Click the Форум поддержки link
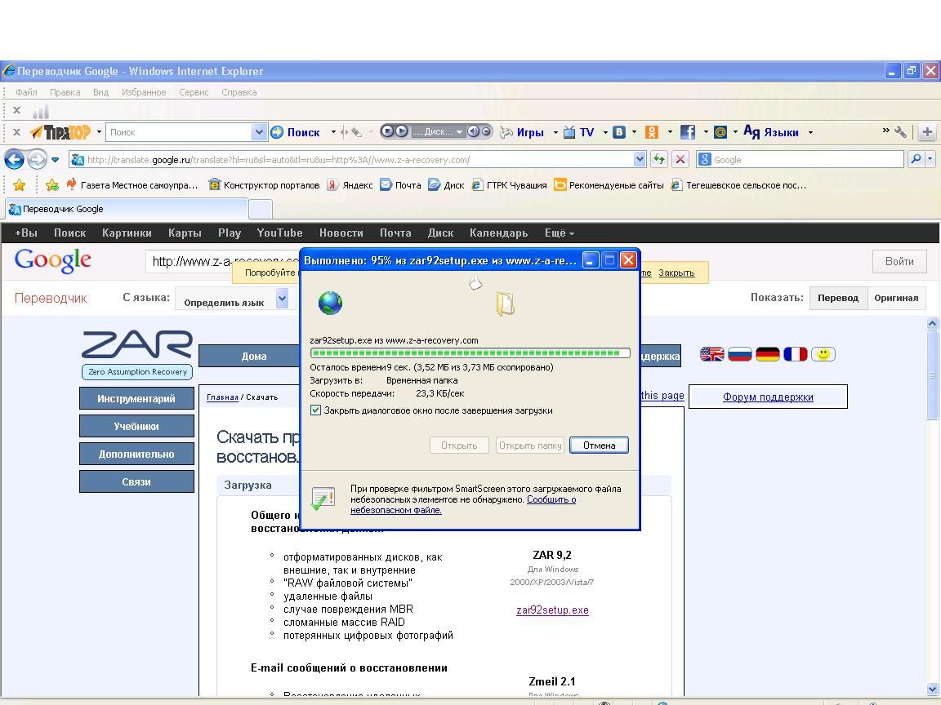Screen dimensions: 941x705 (768, 397)
